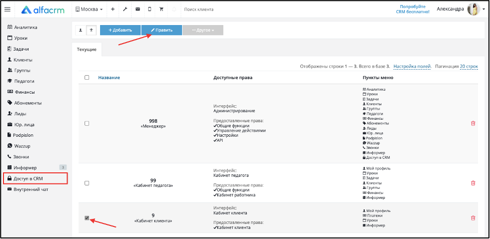Viewport: 490px width, 239px height.
Task: Open the hamburger menu icon
Action: pyautogui.click(x=7, y=10)
